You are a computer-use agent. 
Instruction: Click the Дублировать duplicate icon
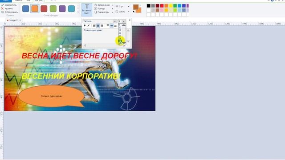(x=2, y=12)
